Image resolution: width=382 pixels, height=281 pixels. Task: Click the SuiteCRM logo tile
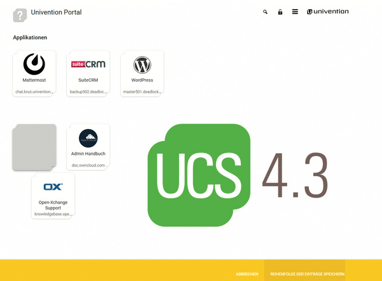[x=88, y=64]
